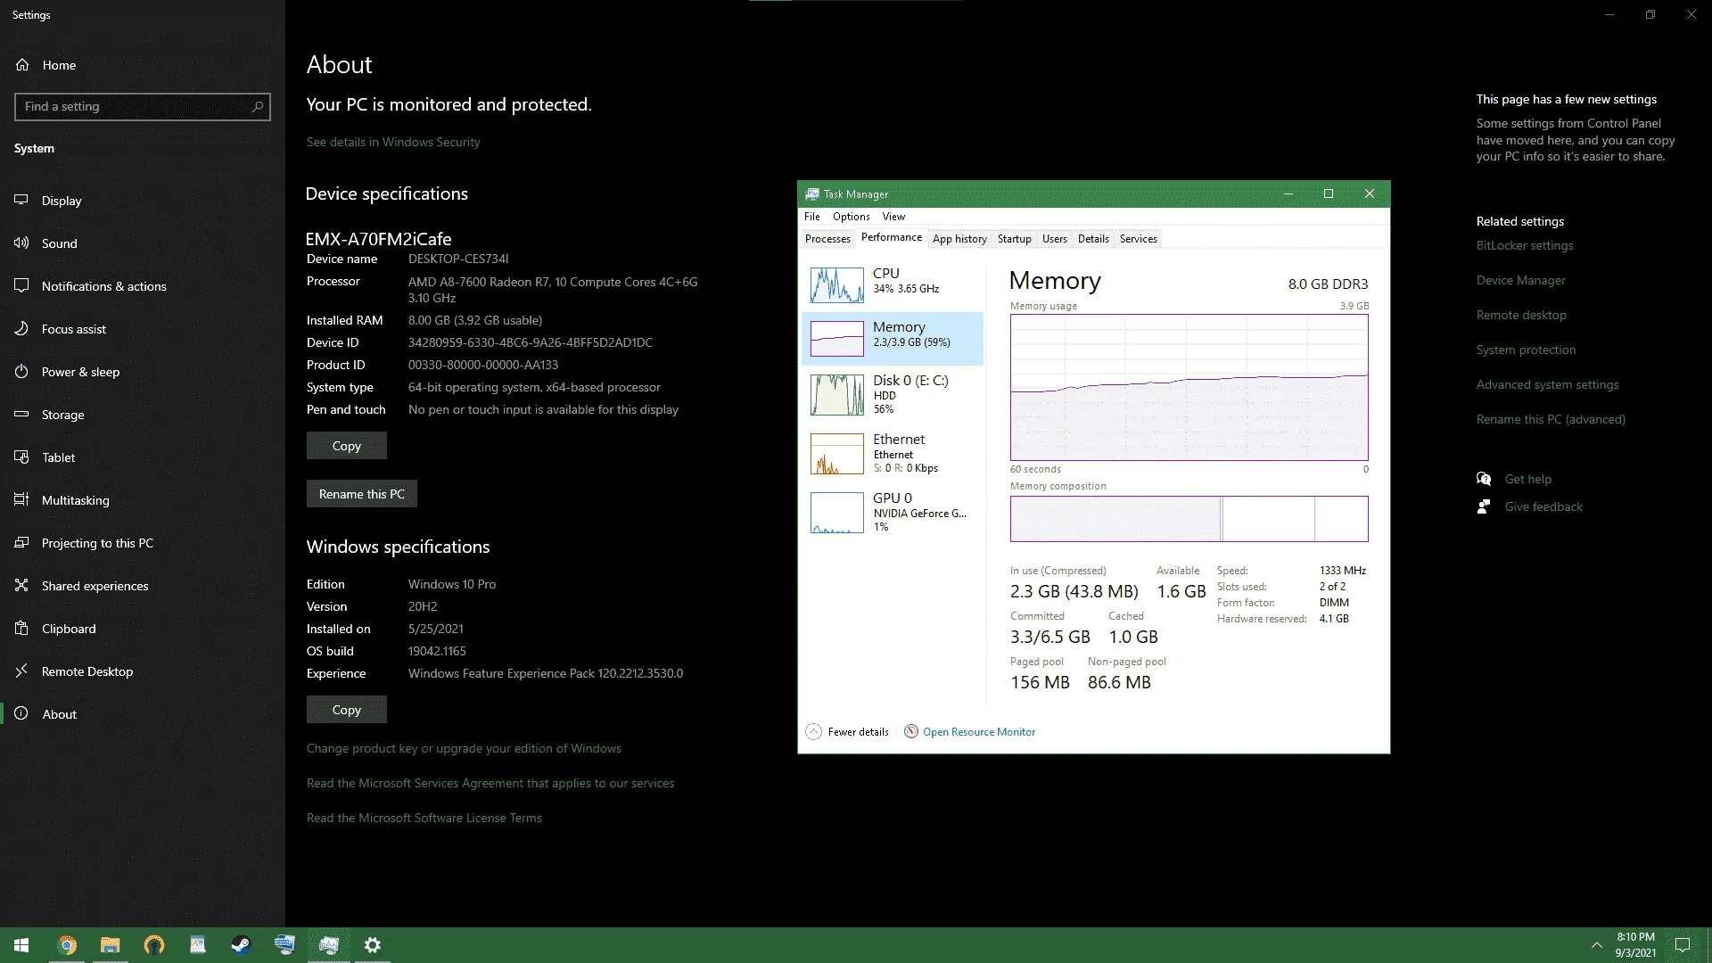Click the Open Resource Monitor link
This screenshot has width=1712, height=963.
tap(979, 732)
